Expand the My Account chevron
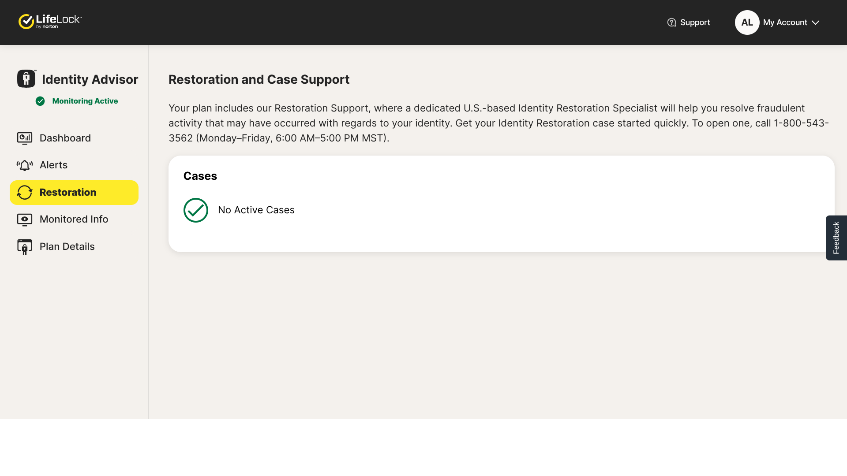This screenshot has height=476, width=847. point(815,22)
